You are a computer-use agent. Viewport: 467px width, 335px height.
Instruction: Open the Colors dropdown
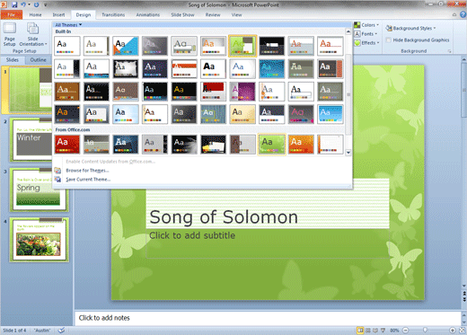366,25
